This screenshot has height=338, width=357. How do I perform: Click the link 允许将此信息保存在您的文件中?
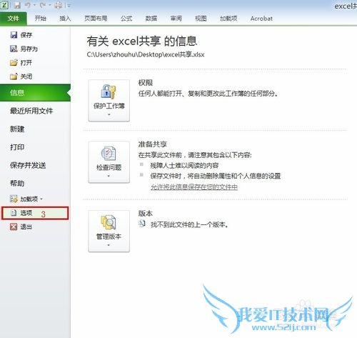[194, 187]
